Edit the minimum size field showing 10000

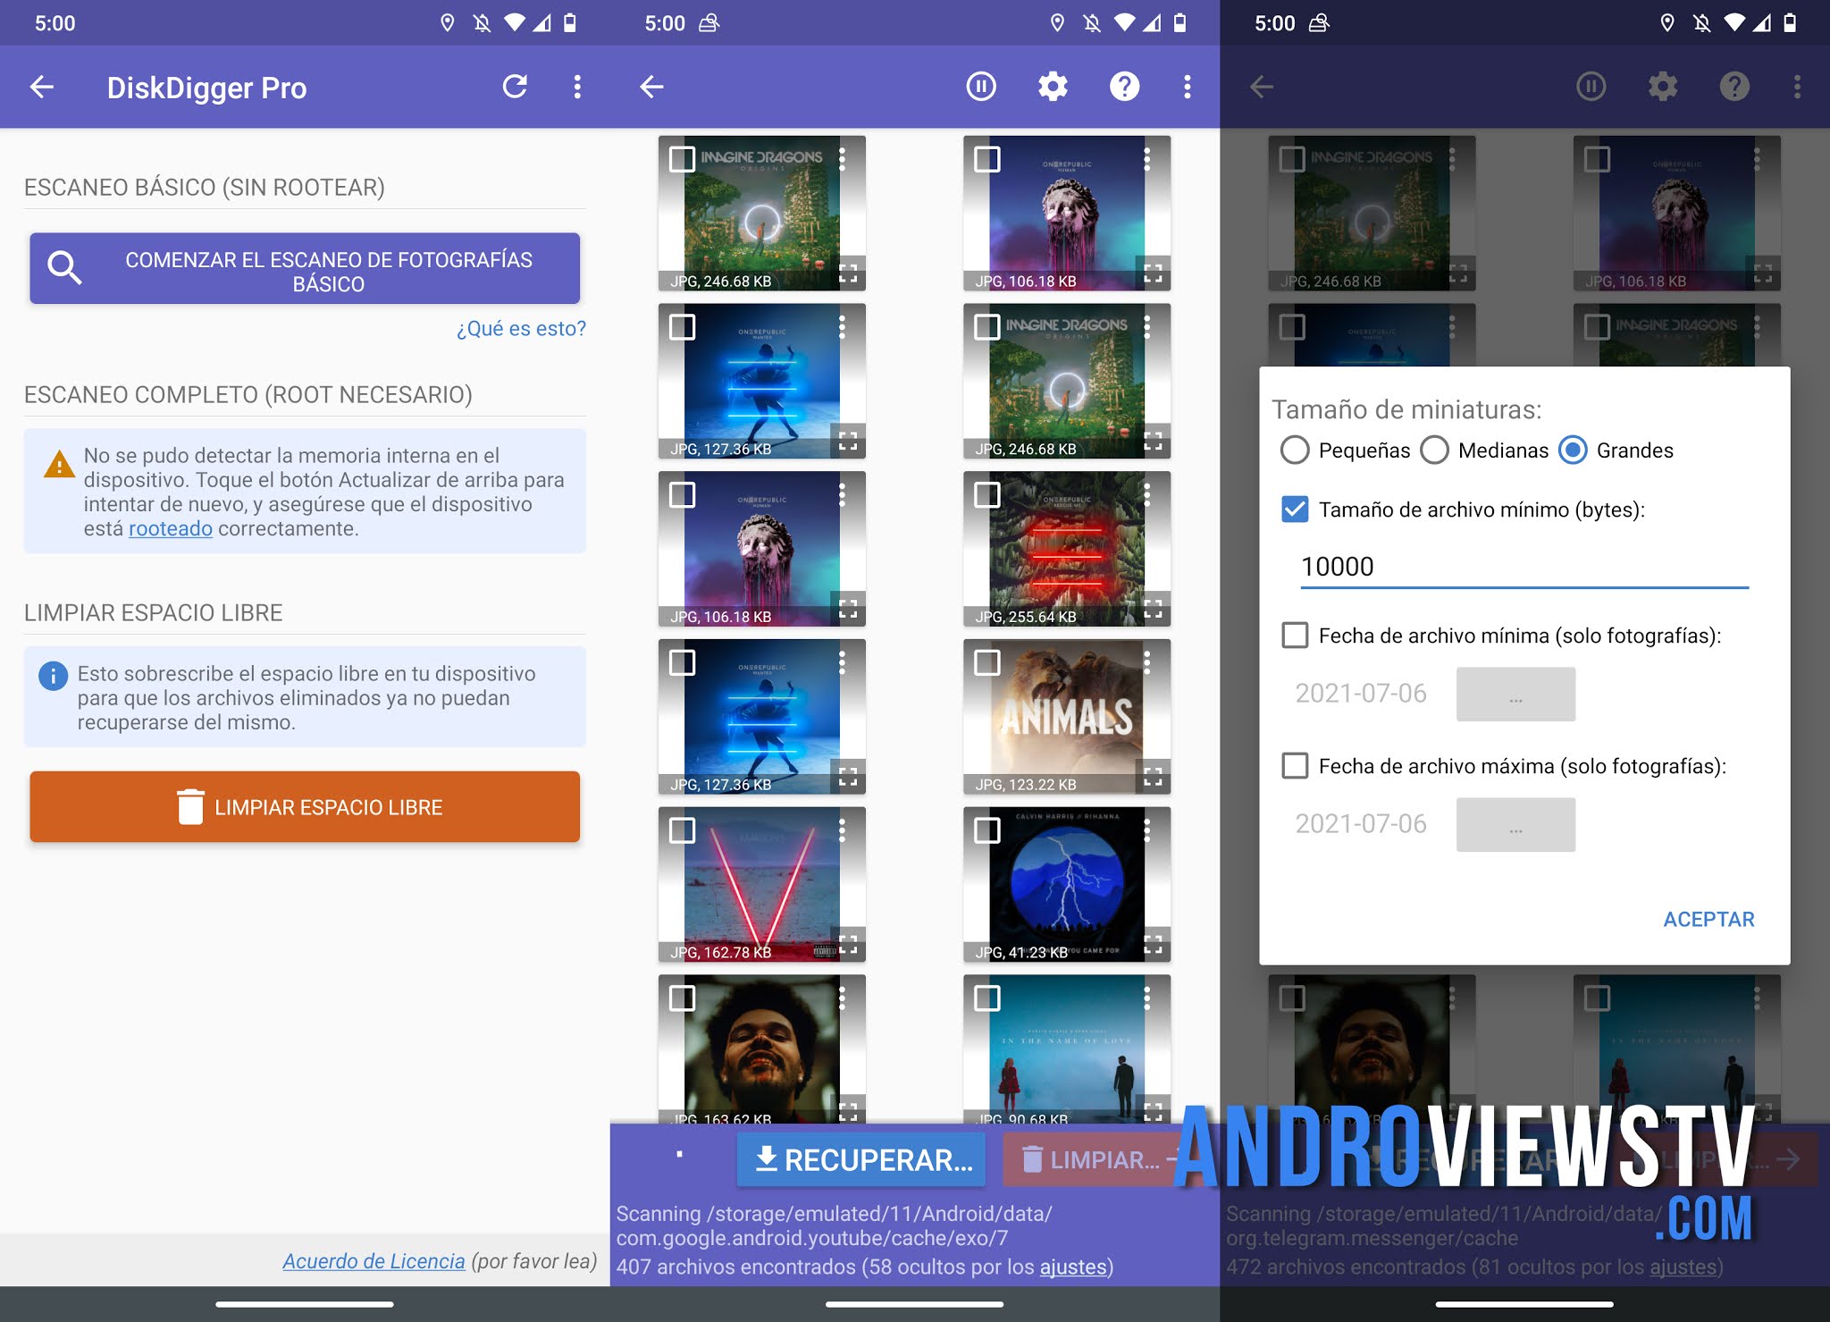tap(1524, 567)
